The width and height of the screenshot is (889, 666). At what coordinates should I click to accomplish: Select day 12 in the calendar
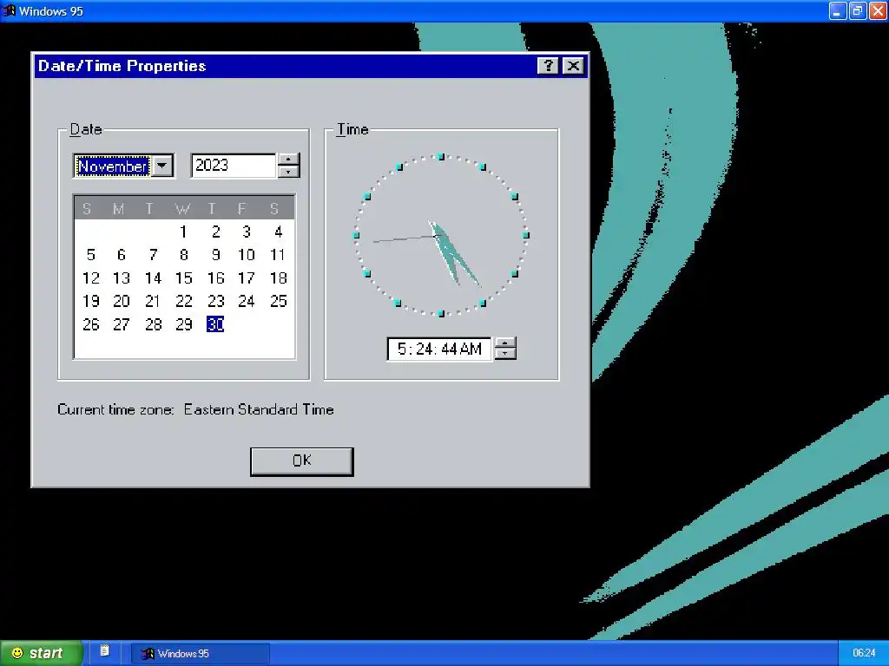90,278
